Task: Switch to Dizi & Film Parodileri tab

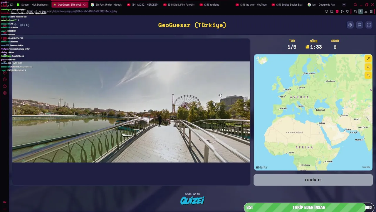Action: click(179, 5)
